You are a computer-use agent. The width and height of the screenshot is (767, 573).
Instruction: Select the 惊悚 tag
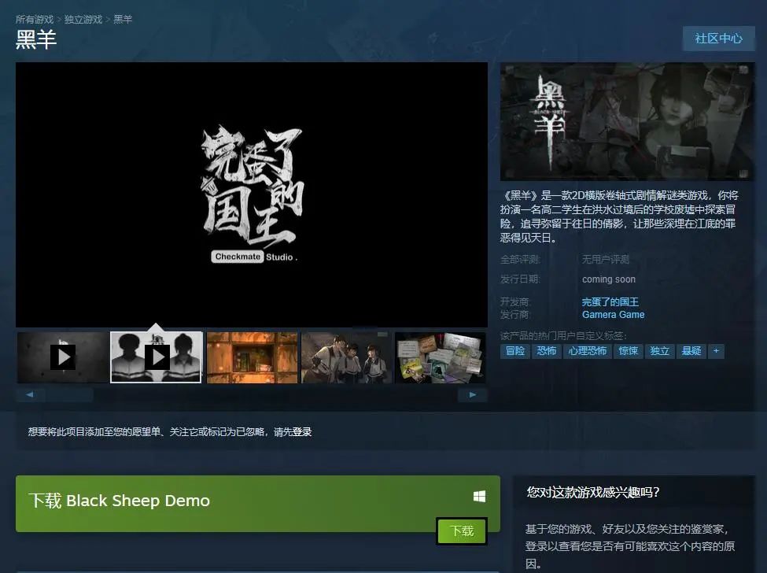tap(629, 351)
